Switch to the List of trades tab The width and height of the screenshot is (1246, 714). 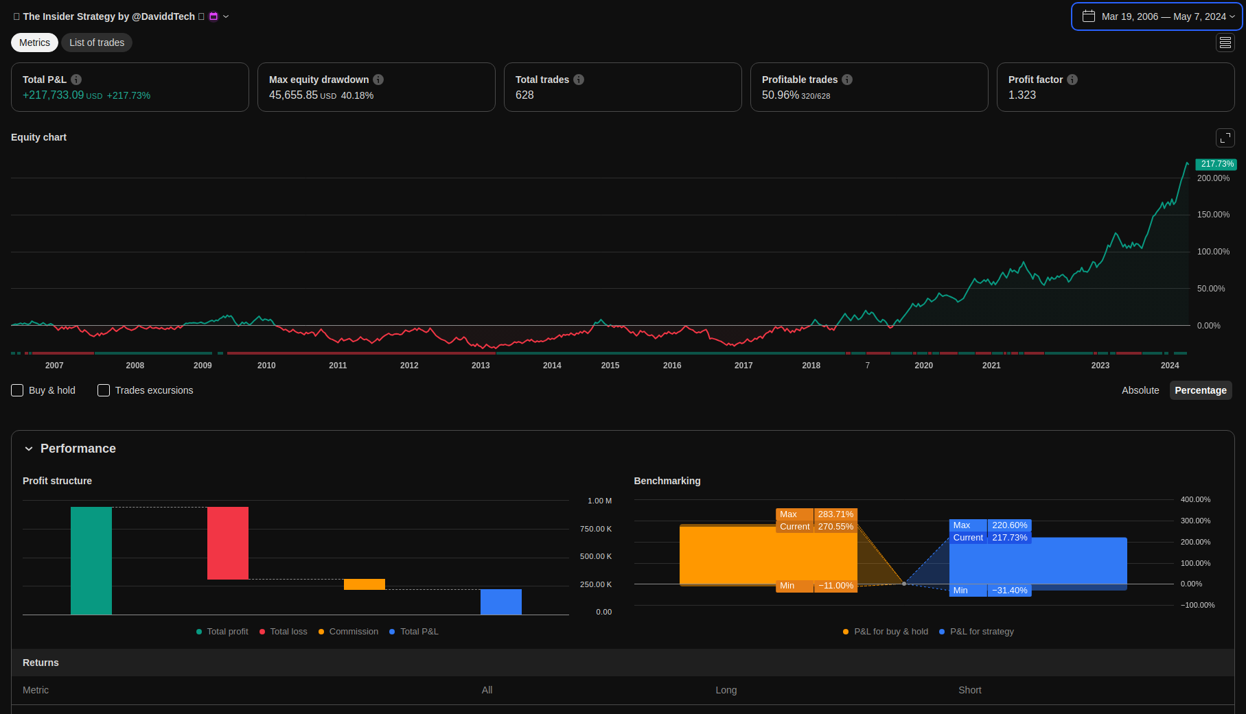(x=97, y=43)
